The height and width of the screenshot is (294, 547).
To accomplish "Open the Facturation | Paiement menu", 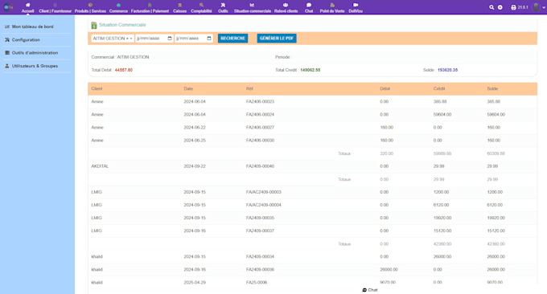I will pyautogui.click(x=150, y=8).
